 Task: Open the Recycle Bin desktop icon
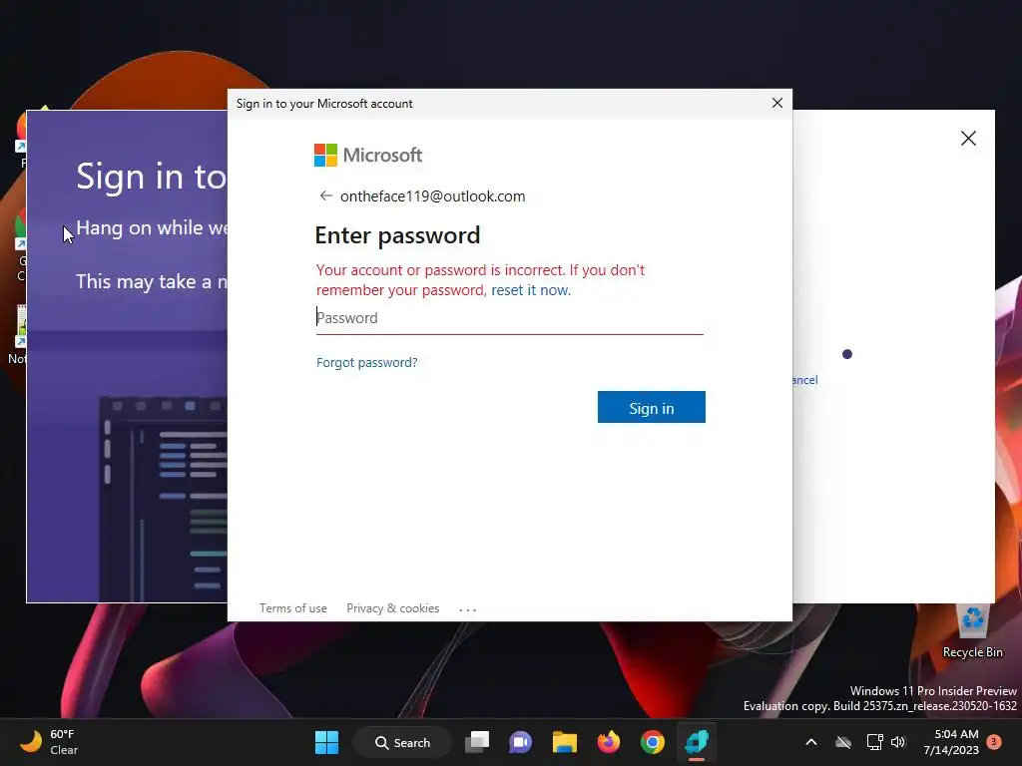(972, 631)
